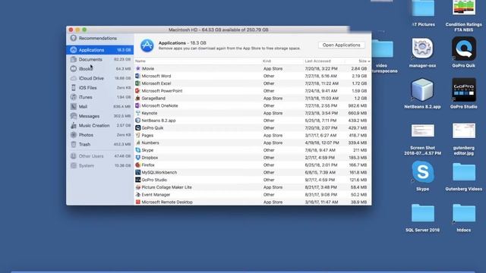This screenshot has width=486, height=273.
Task: Click the Picture Collage Maker Lite icon
Action: 138,187
